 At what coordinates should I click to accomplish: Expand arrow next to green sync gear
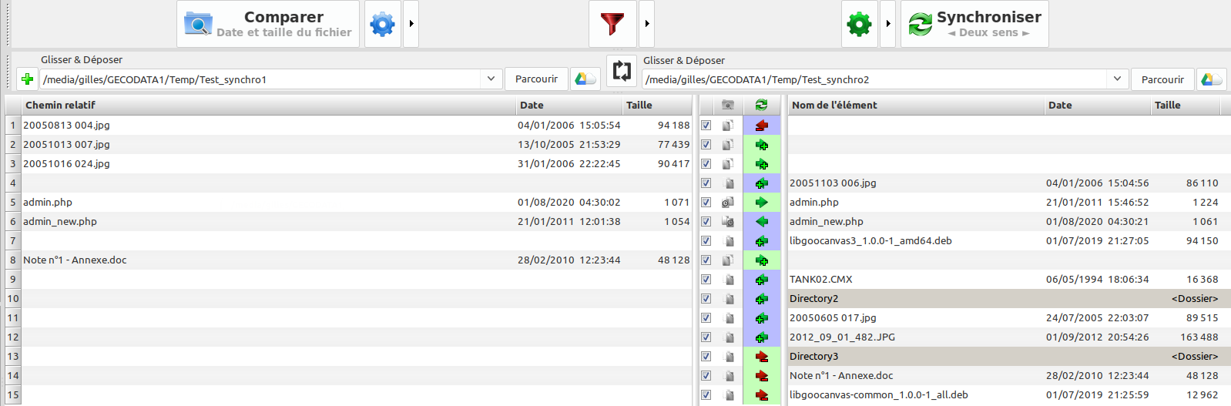click(888, 24)
